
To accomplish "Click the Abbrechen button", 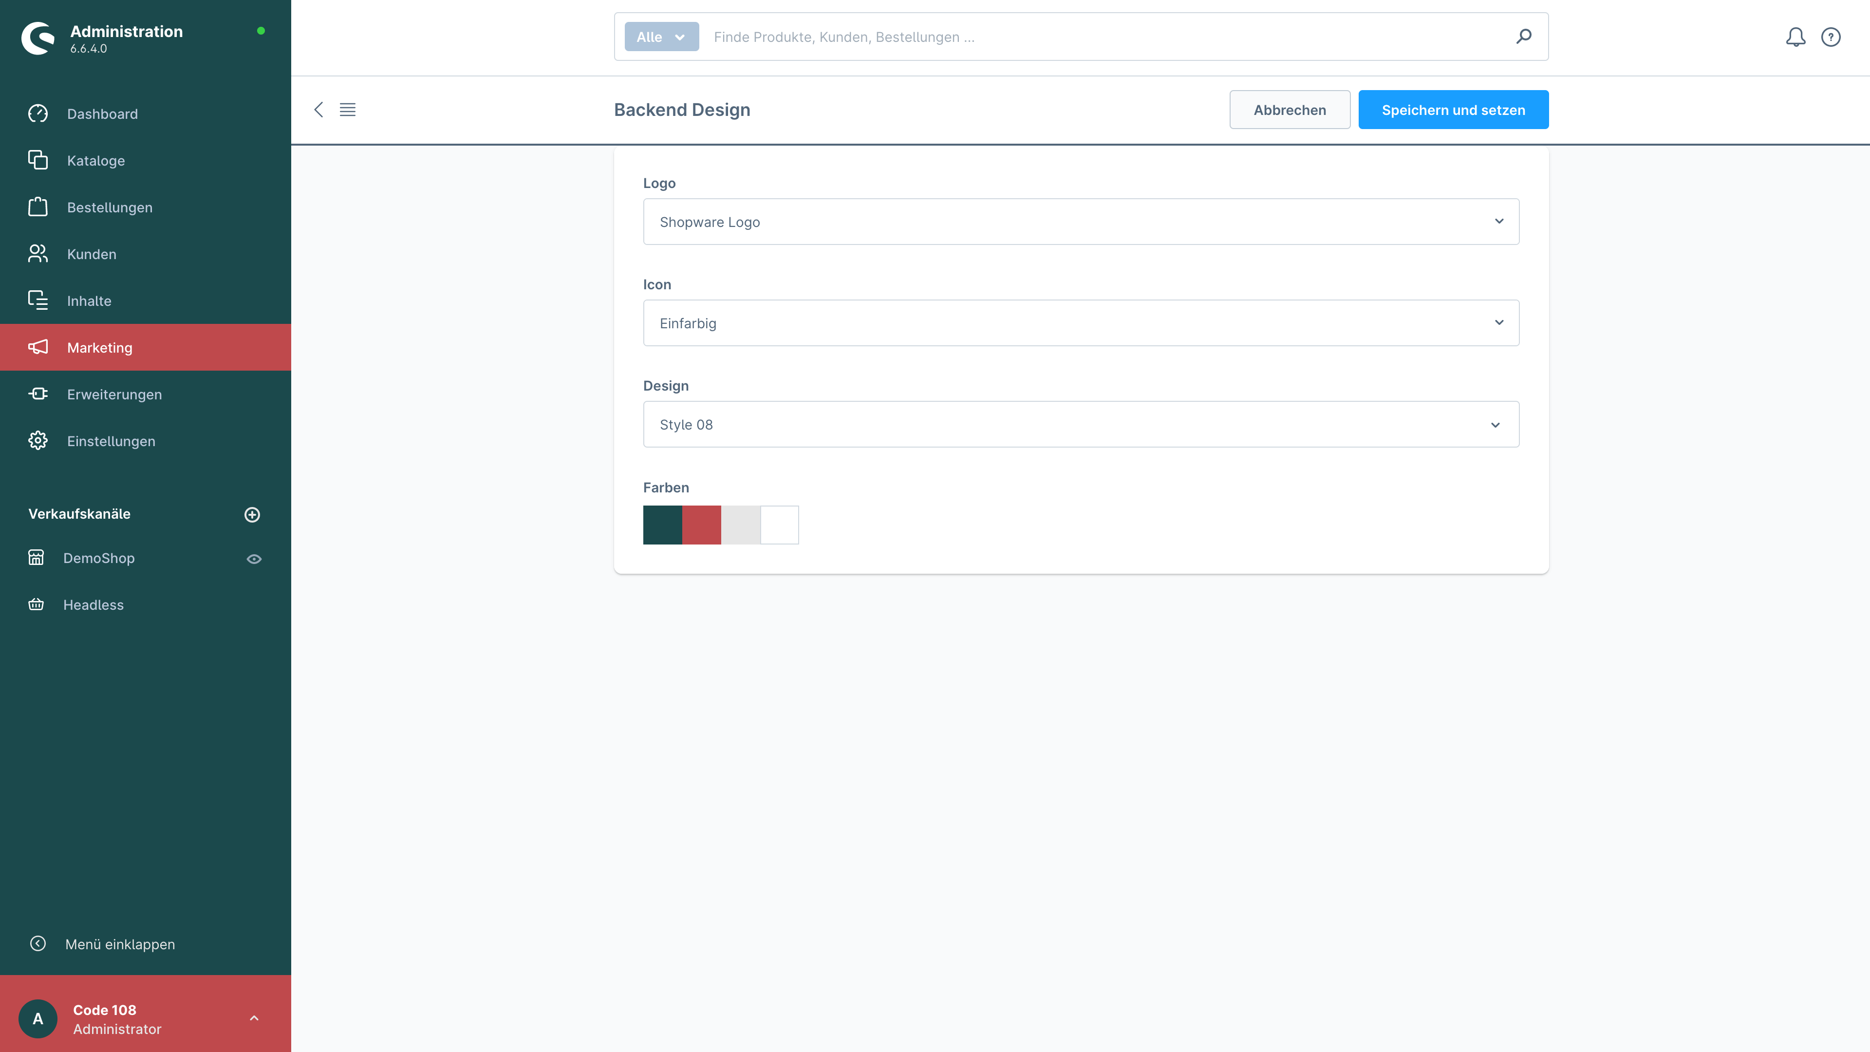I will click(x=1290, y=110).
